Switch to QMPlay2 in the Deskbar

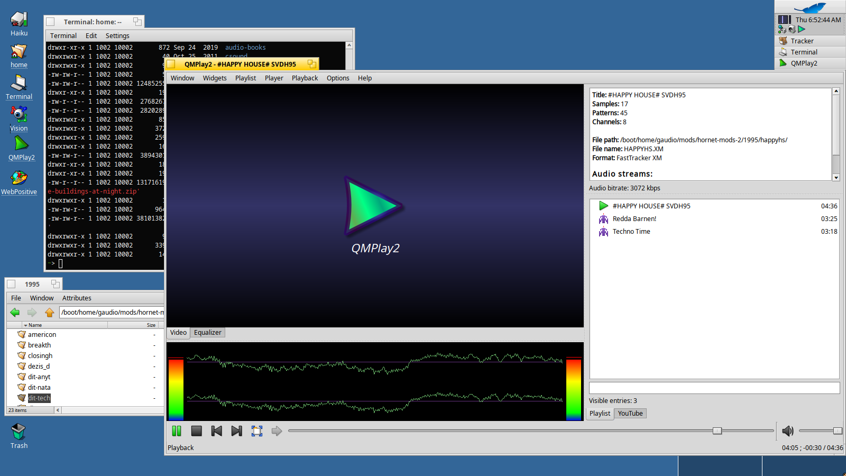[x=810, y=63]
